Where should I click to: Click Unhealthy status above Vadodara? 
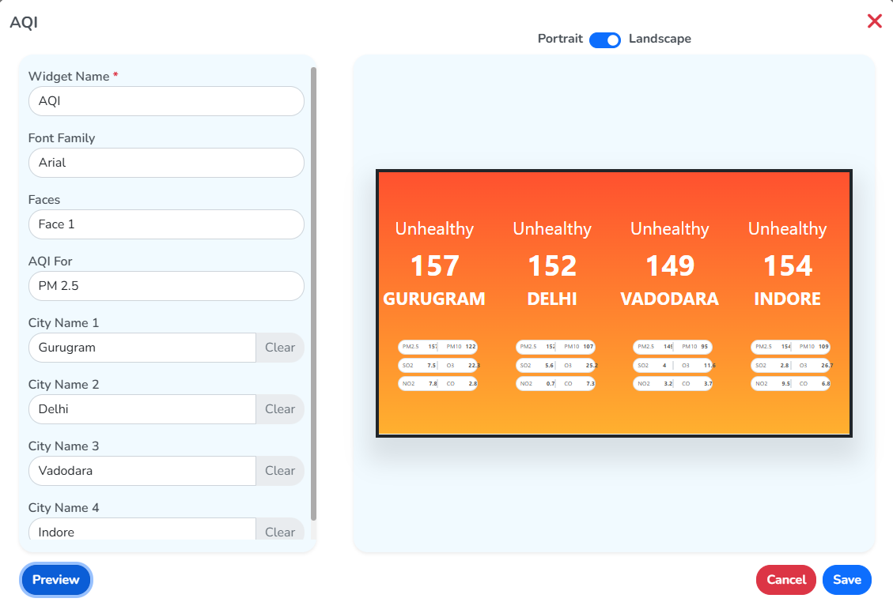[x=670, y=229]
